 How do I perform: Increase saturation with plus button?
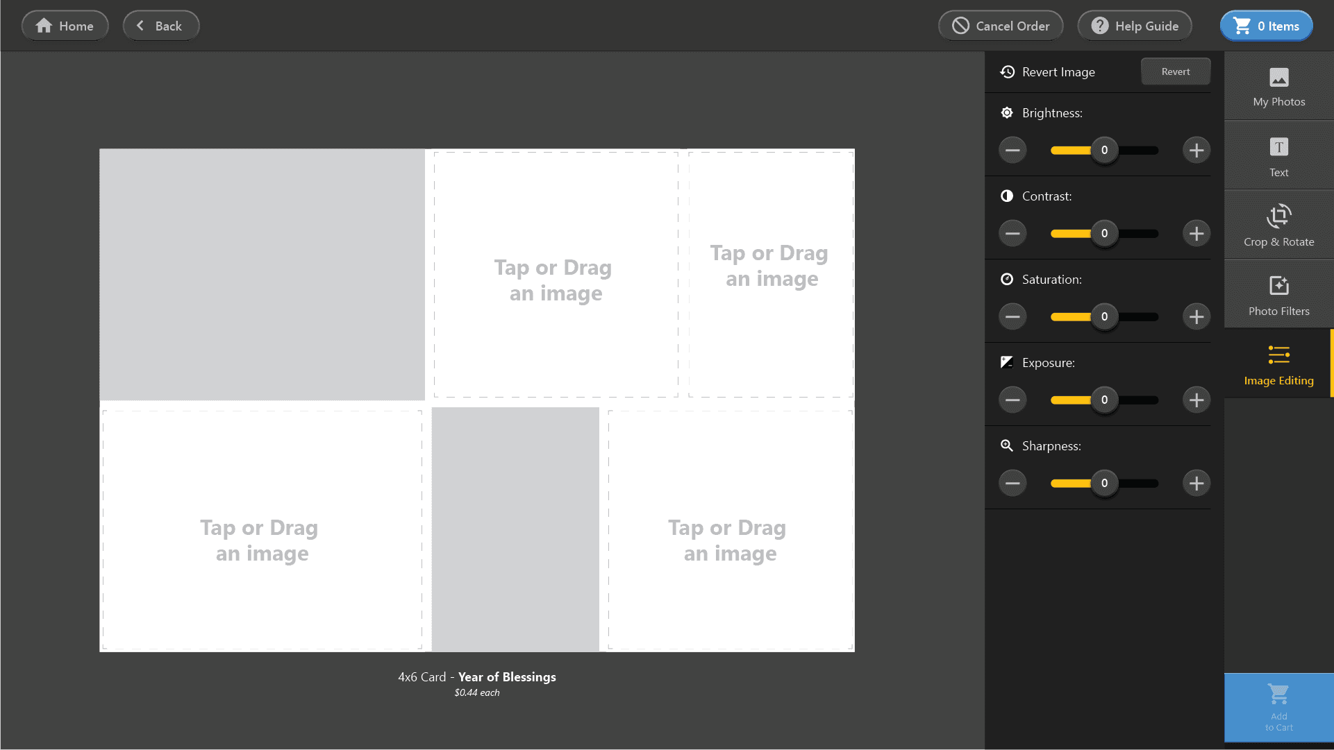coord(1196,316)
